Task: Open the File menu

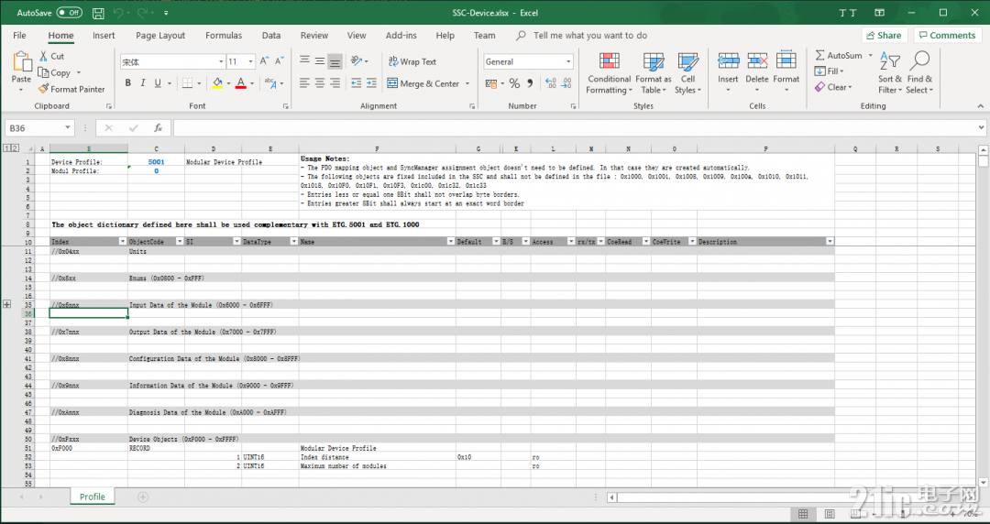Action: (x=19, y=36)
